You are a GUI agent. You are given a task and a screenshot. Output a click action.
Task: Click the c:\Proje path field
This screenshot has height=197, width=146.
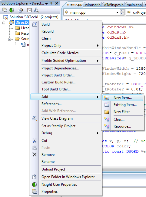tap(136, 12)
